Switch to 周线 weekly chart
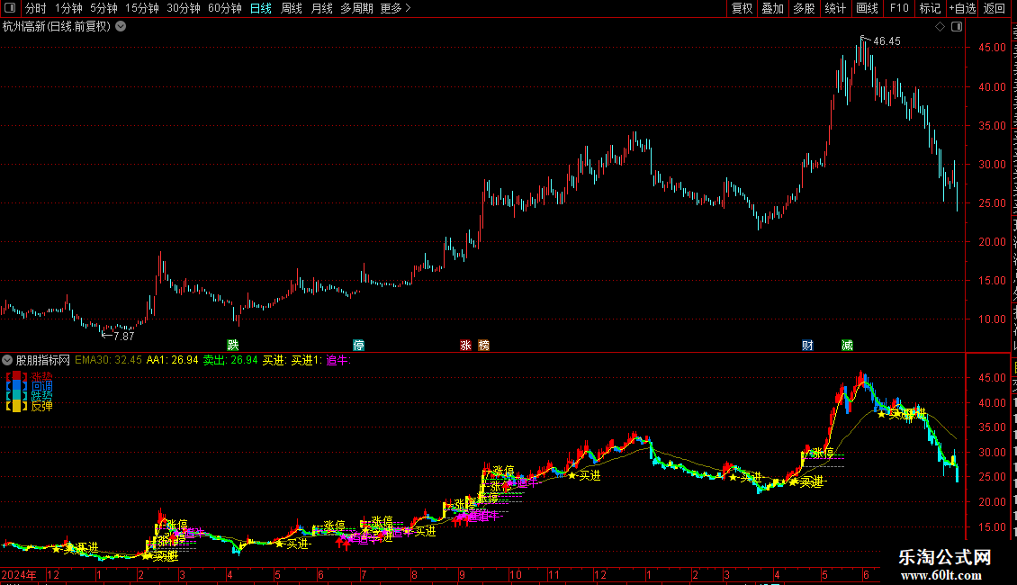 coord(292,8)
